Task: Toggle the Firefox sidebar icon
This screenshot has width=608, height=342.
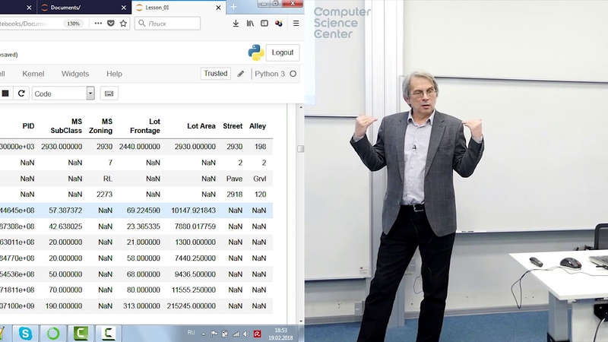Action: pyautogui.click(x=264, y=24)
